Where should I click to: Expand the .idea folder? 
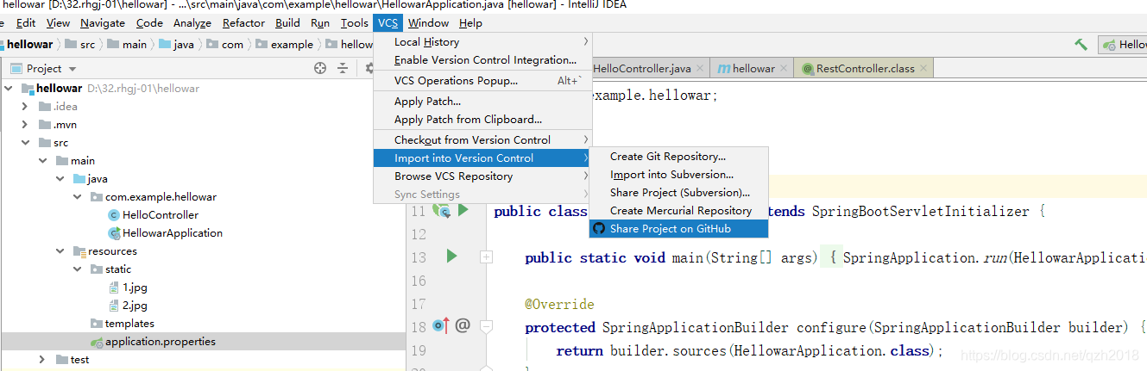25,107
